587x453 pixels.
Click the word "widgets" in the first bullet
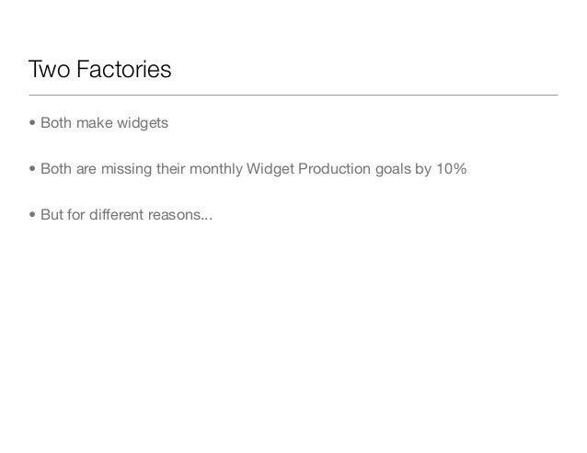click(x=143, y=122)
